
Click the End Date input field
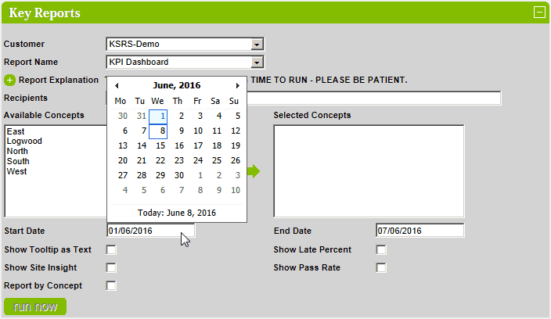[x=420, y=231]
